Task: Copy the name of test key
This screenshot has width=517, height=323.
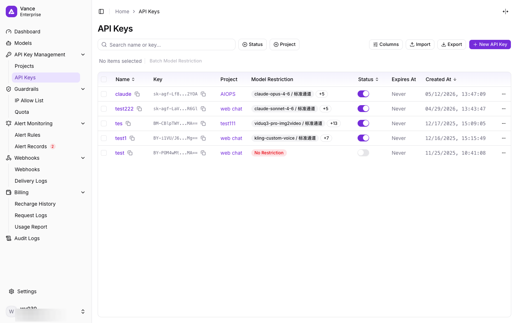Action: coord(130,153)
